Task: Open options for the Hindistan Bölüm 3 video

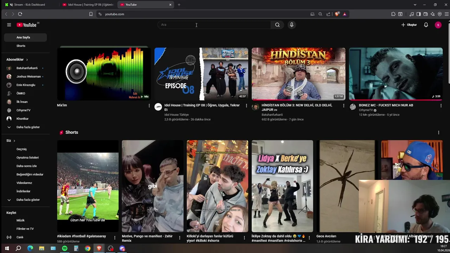Action: point(344,105)
